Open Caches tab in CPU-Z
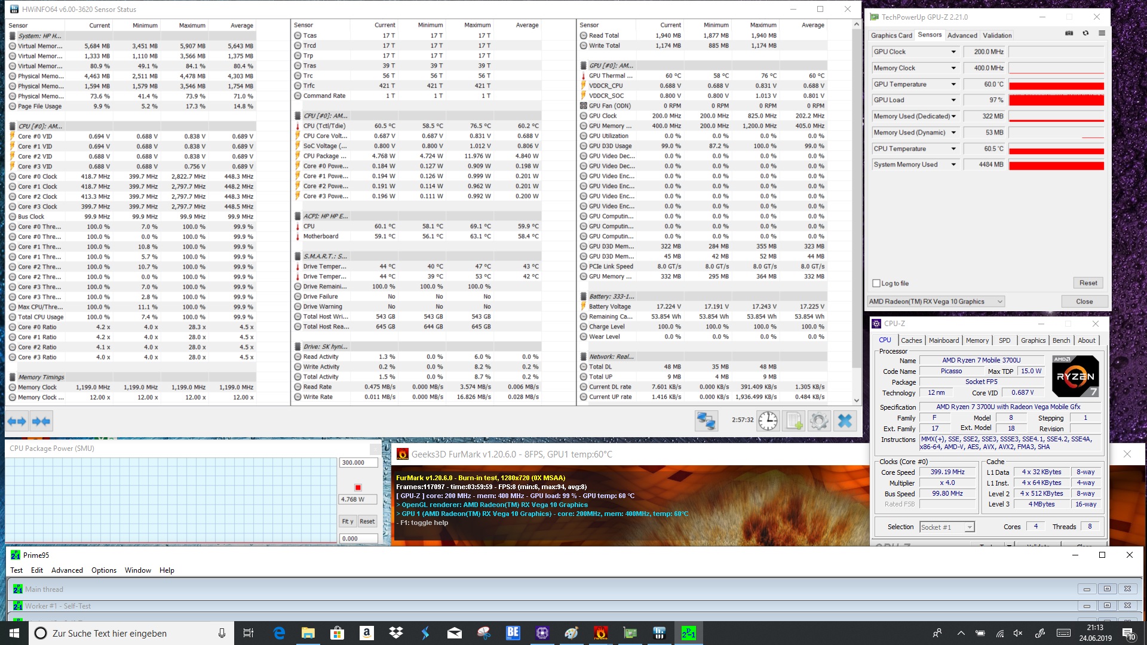1147x645 pixels. [x=911, y=340]
